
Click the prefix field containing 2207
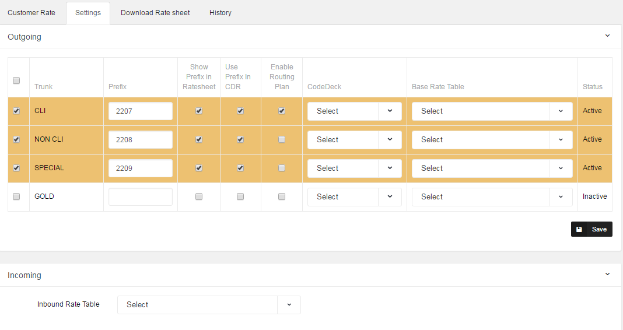coord(141,111)
